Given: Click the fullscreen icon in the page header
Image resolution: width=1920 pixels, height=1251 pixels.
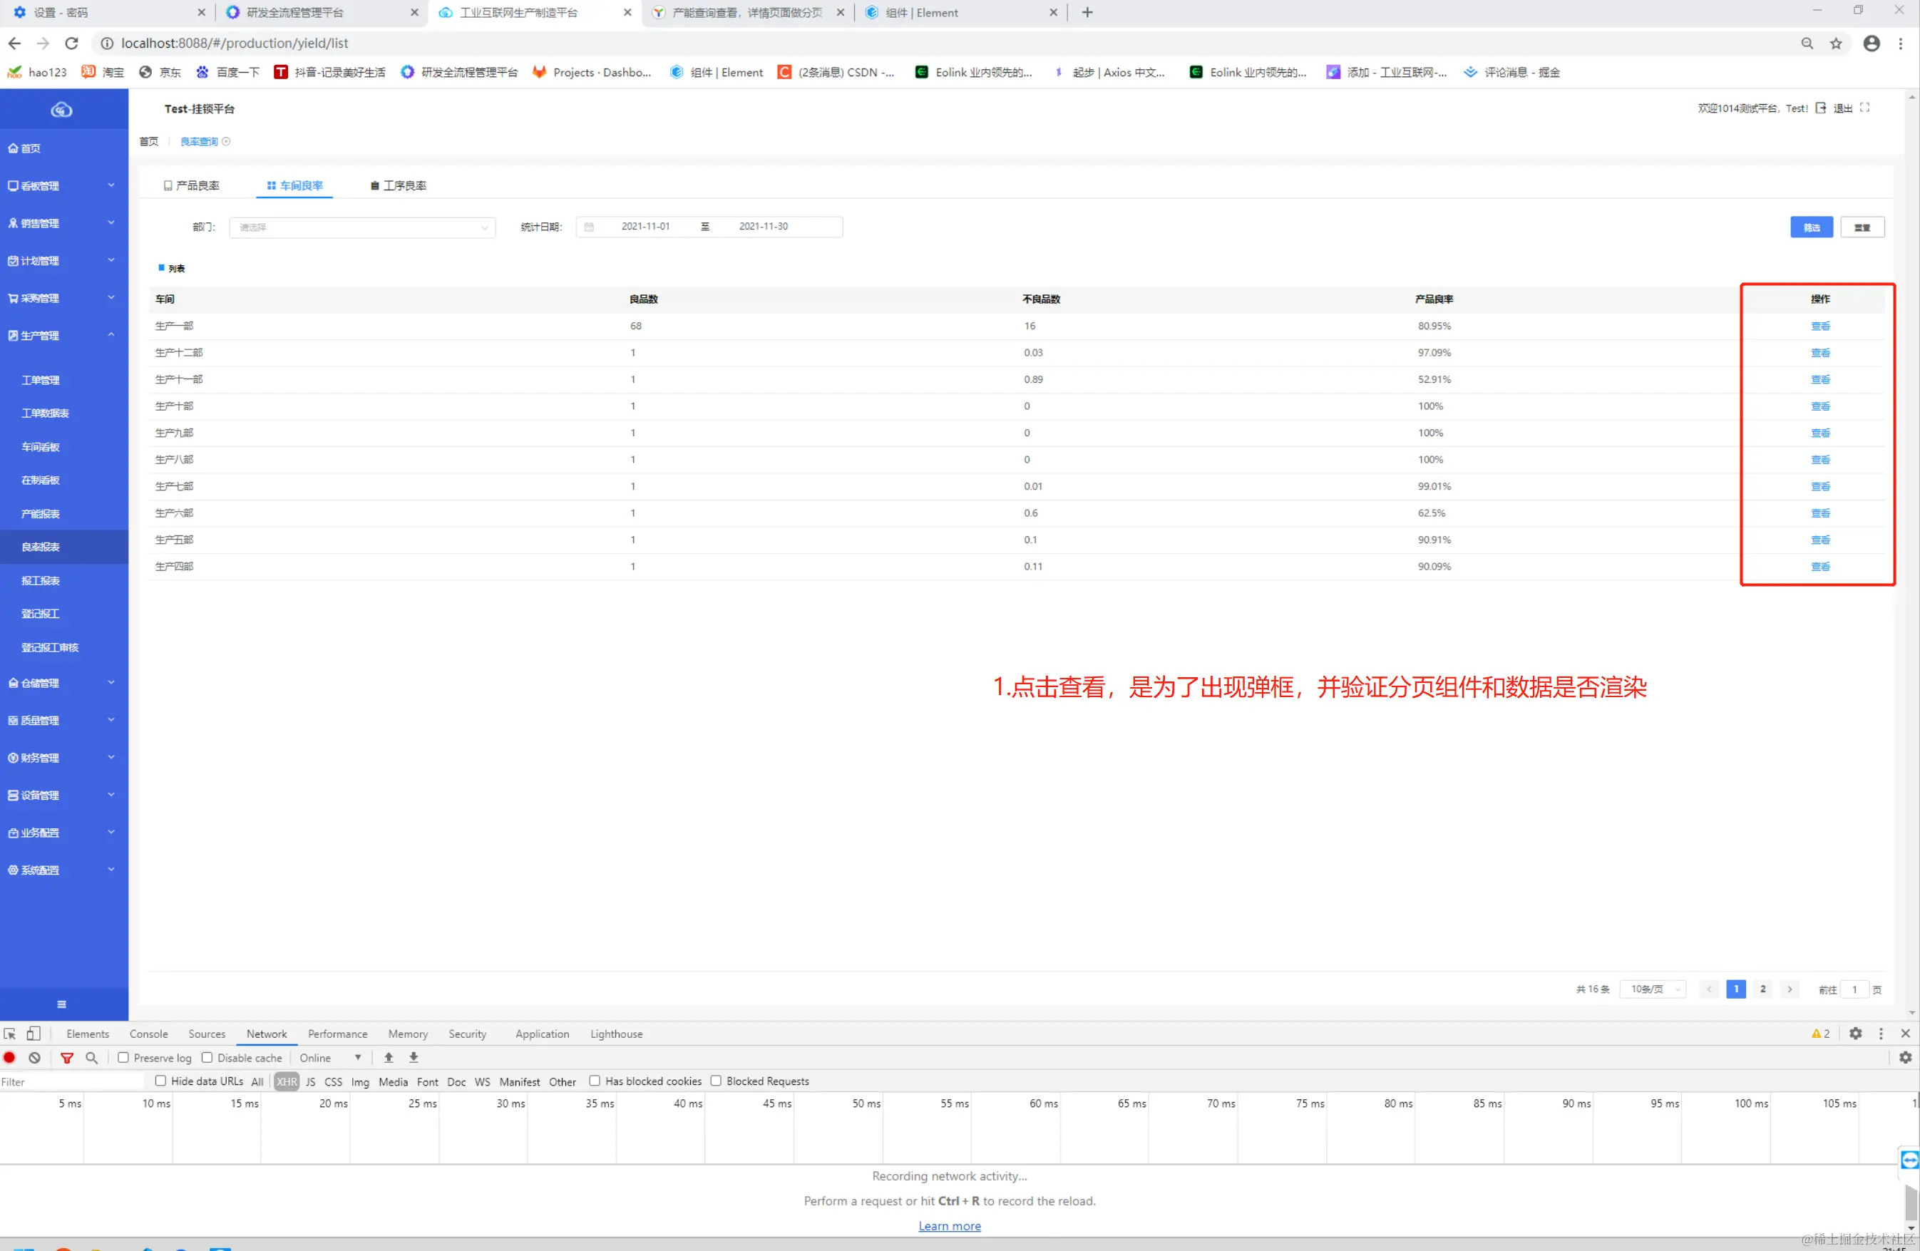Looking at the screenshot, I should pos(1864,108).
